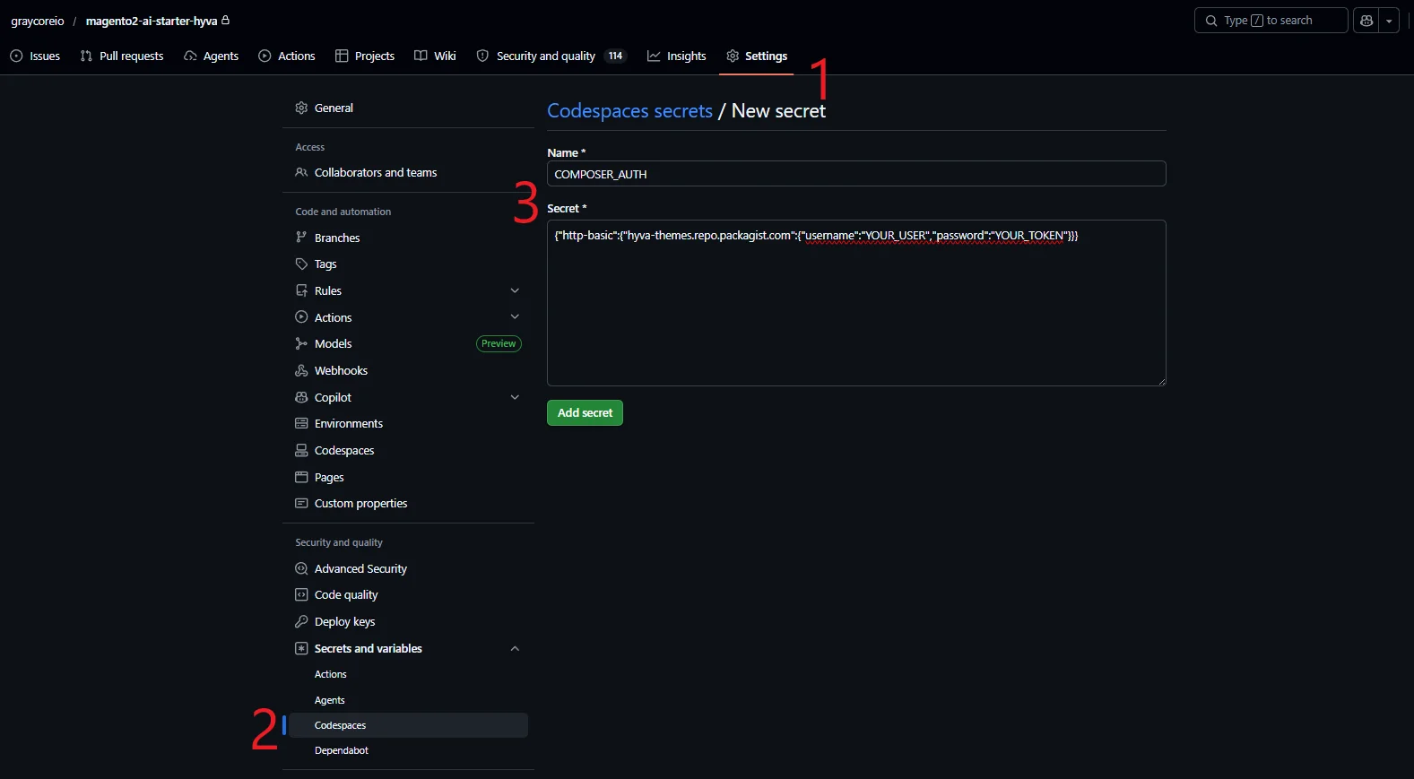The image size is (1414, 779).
Task: Select the Settings tab
Action: (x=757, y=56)
